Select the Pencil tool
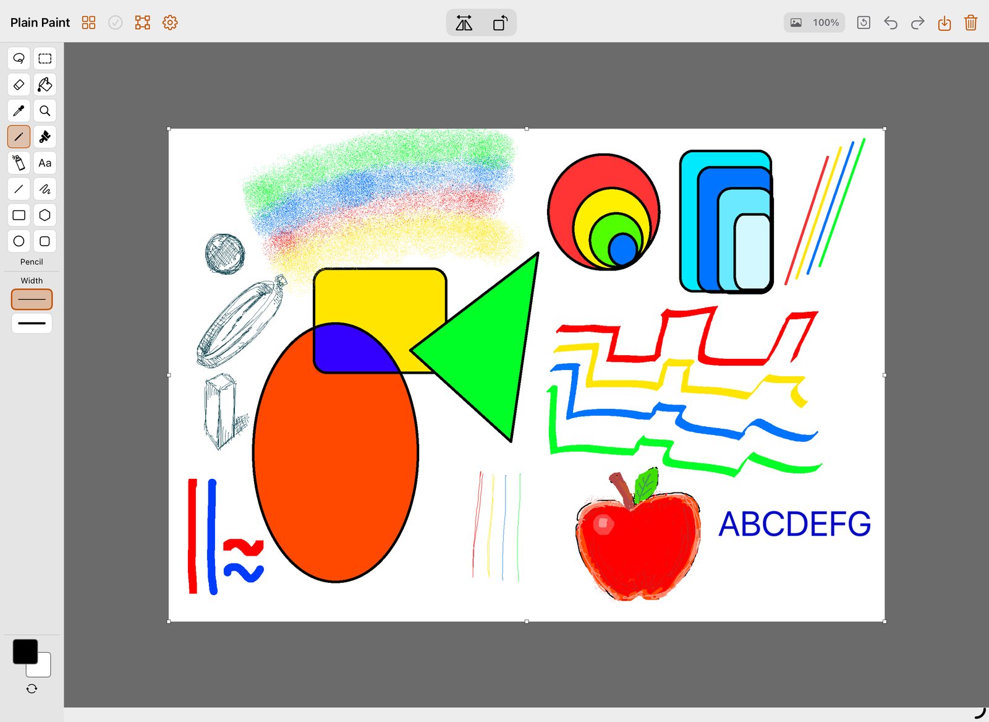This screenshot has width=989, height=722. tap(19, 137)
